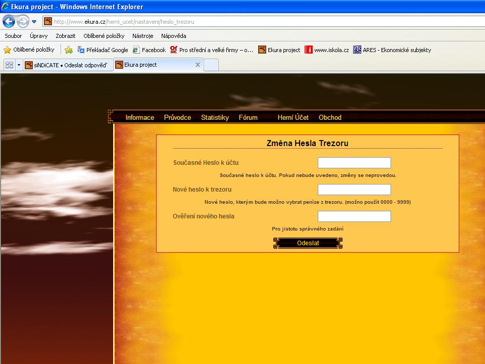Open the ARES Ekonomické subjekty bookmark

click(x=392, y=50)
